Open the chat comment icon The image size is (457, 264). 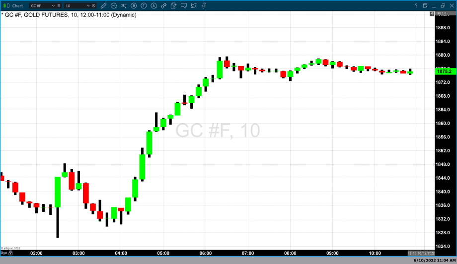[183, 5]
